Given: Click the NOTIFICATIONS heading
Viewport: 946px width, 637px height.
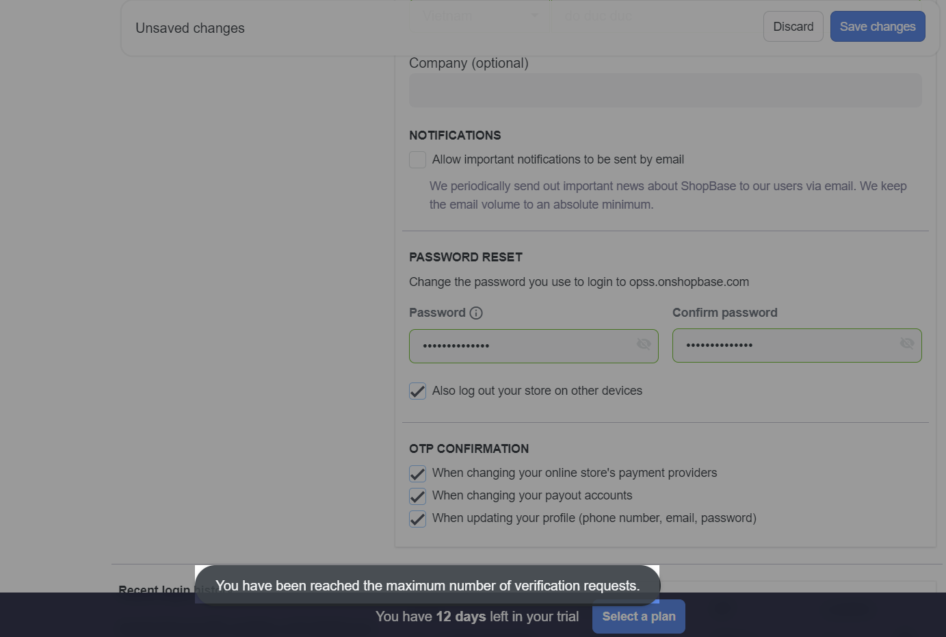Looking at the screenshot, I should click(x=455, y=135).
